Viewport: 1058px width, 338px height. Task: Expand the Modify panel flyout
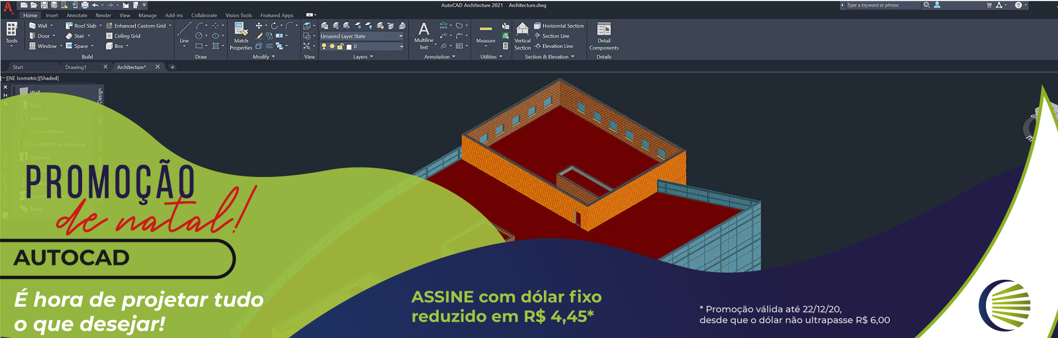tap(264, 57)
